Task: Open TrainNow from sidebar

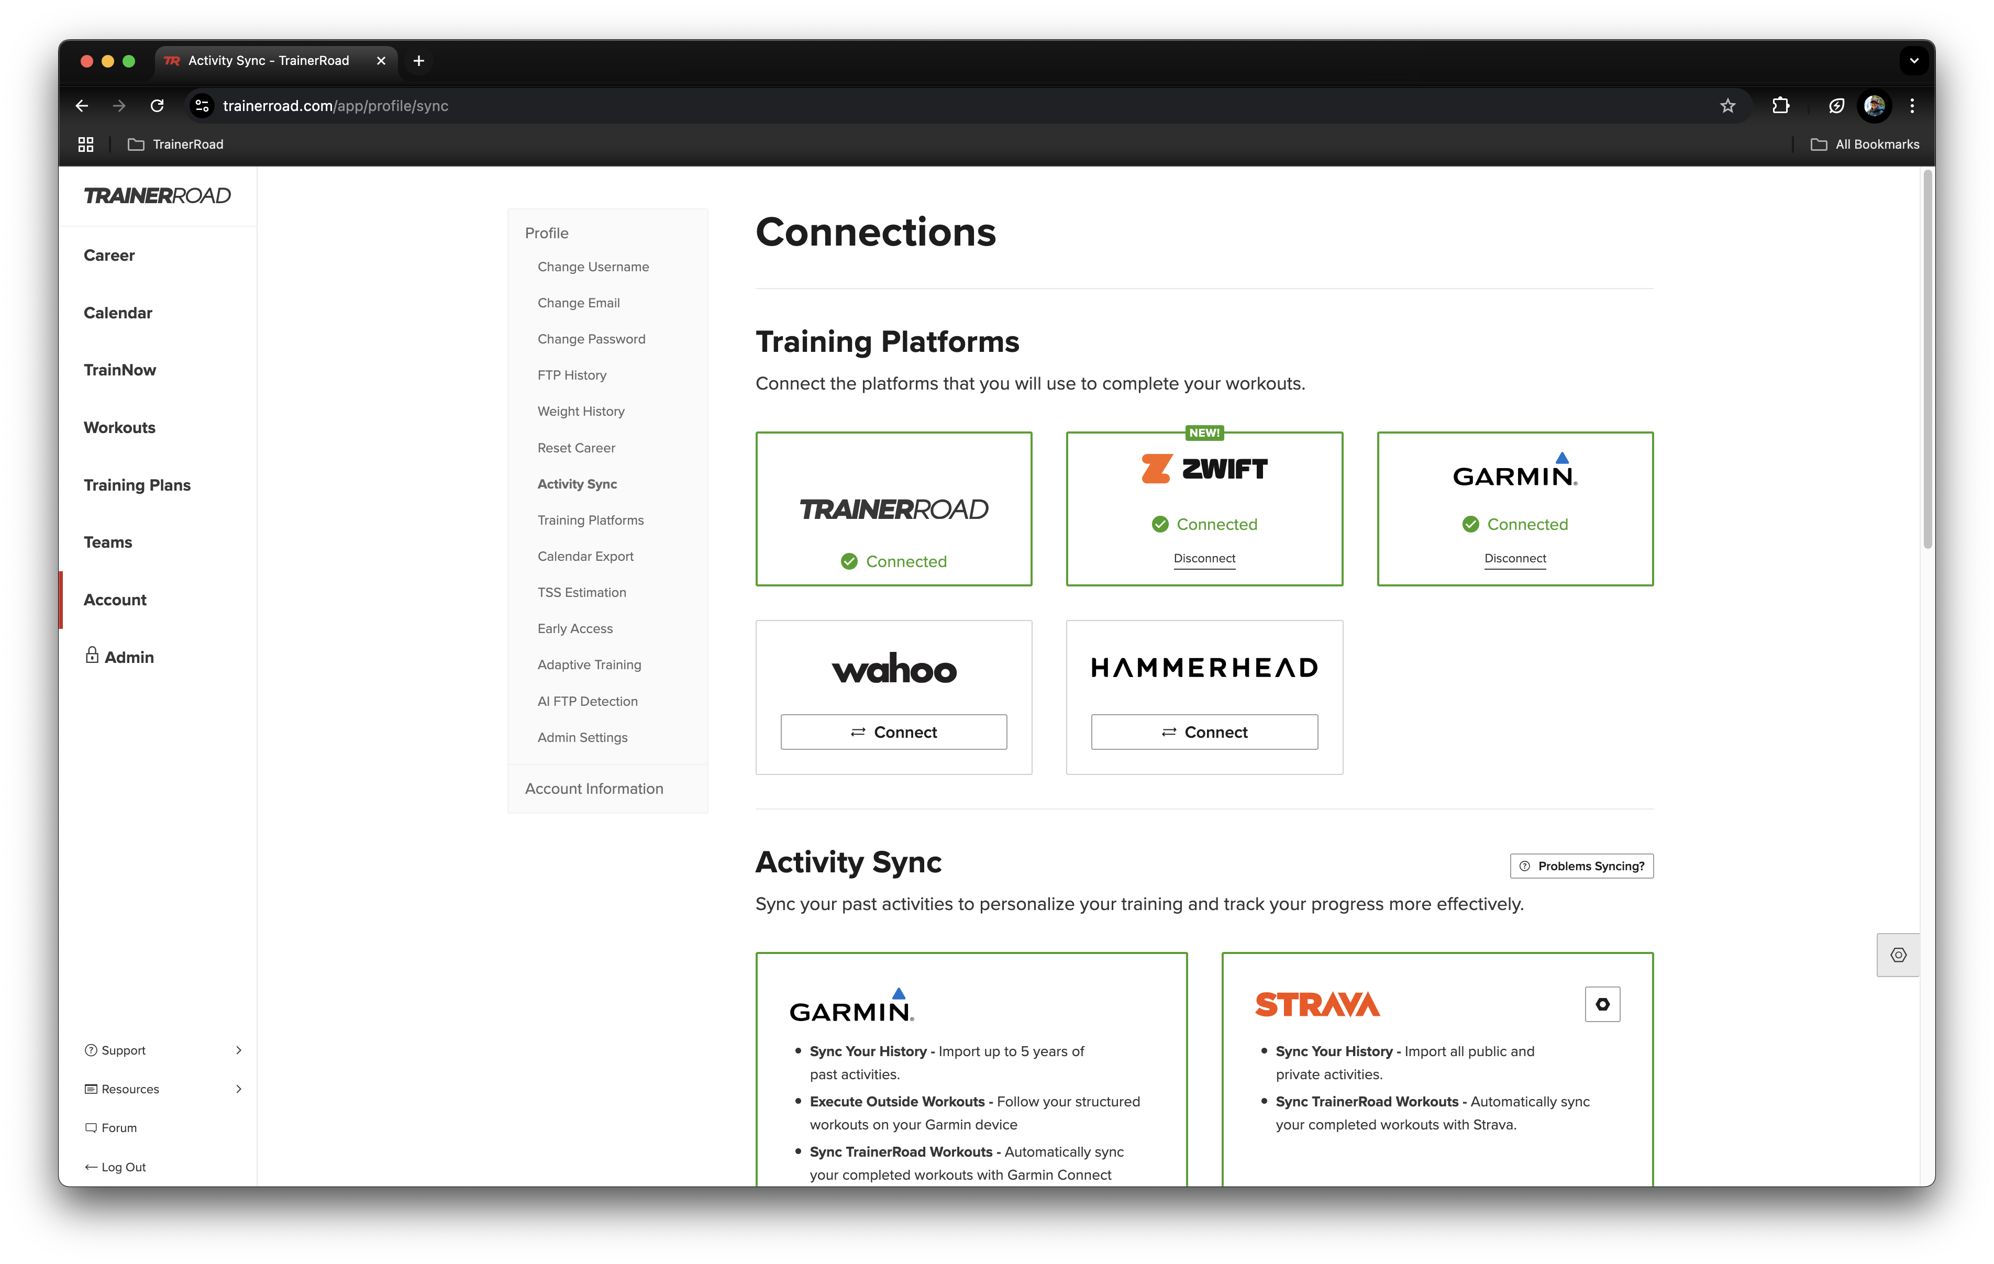Action: [x=119, y=370]
